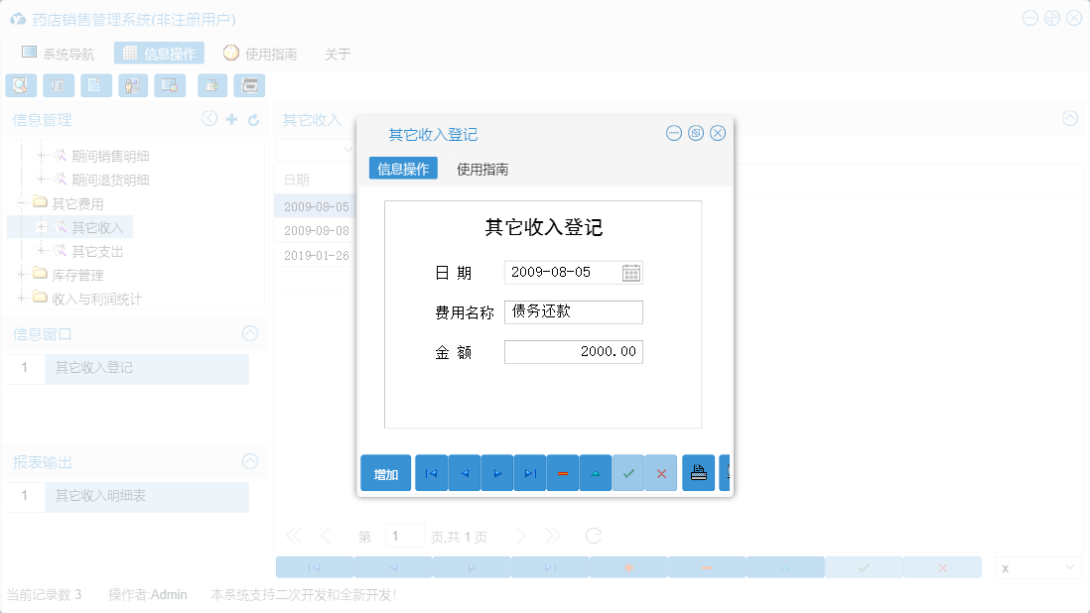Click the refresh icon in 信息管理 panel
This screenshot has width=1090, height=613.
tap(252, 118)
